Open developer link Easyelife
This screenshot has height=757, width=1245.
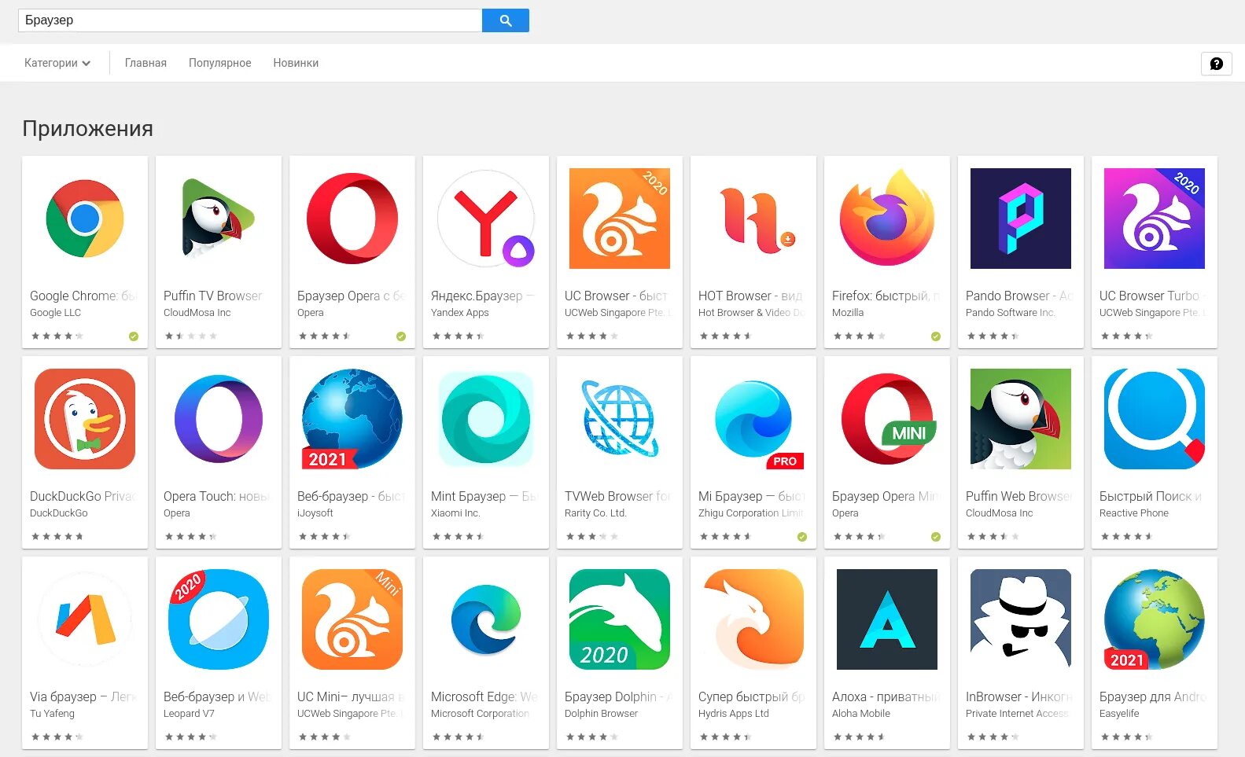point(1119,713)
